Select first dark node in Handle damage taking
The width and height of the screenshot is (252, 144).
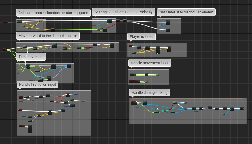(134, 103)
